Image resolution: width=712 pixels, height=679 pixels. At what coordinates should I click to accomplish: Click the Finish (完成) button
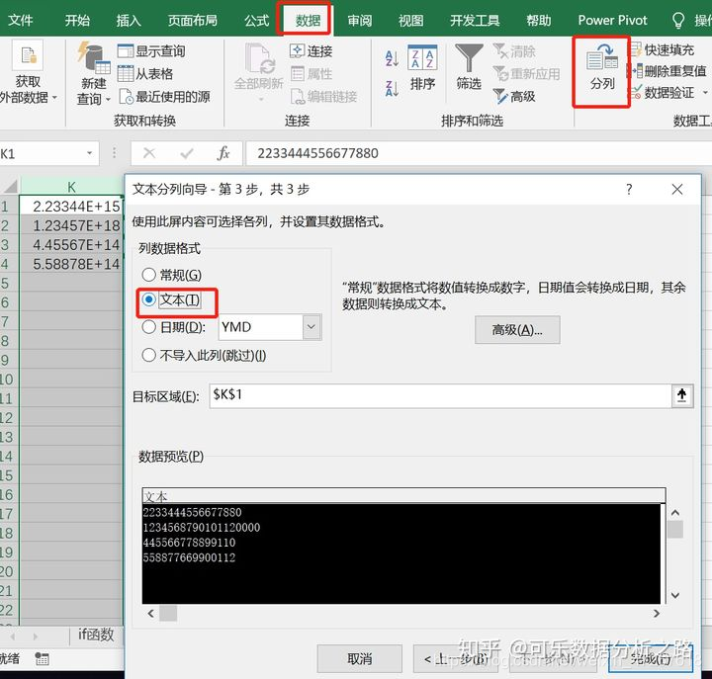[x=651, y=658]
